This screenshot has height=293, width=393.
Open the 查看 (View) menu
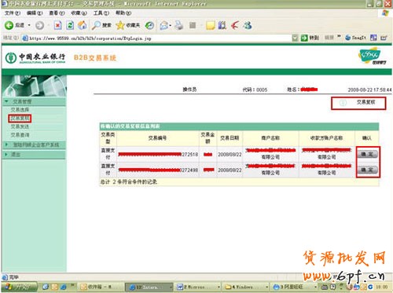point(57,13)
